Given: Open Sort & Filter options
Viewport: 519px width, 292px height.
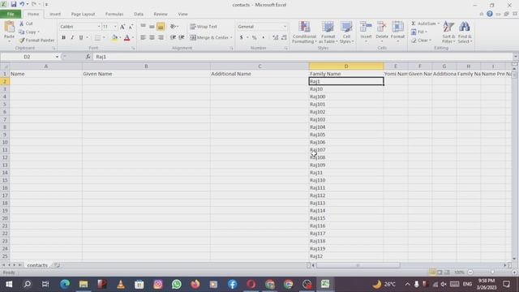Looking at the screenshot, I should pyautogui.click(x=448, y=32).
